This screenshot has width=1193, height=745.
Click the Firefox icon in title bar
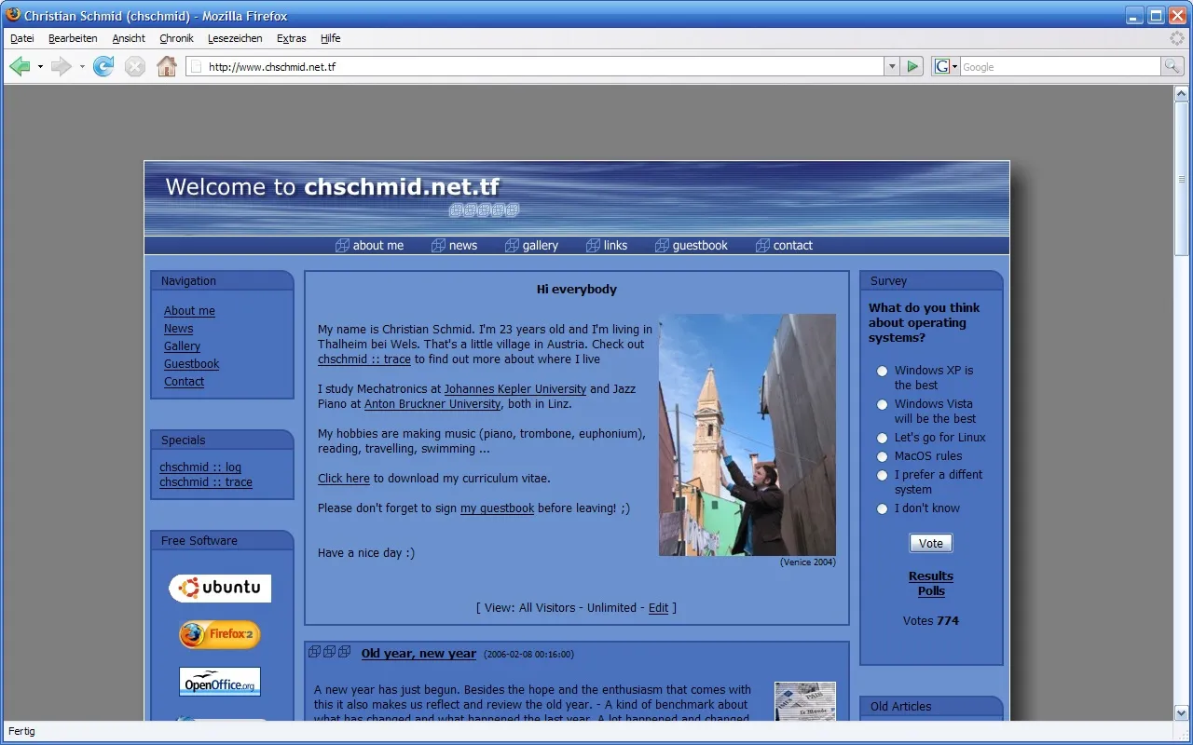pyautogui.click(x=13, y=15)
